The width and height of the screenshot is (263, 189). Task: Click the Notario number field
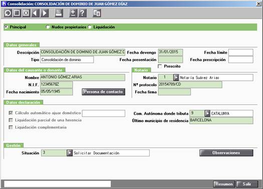(166, 78)
